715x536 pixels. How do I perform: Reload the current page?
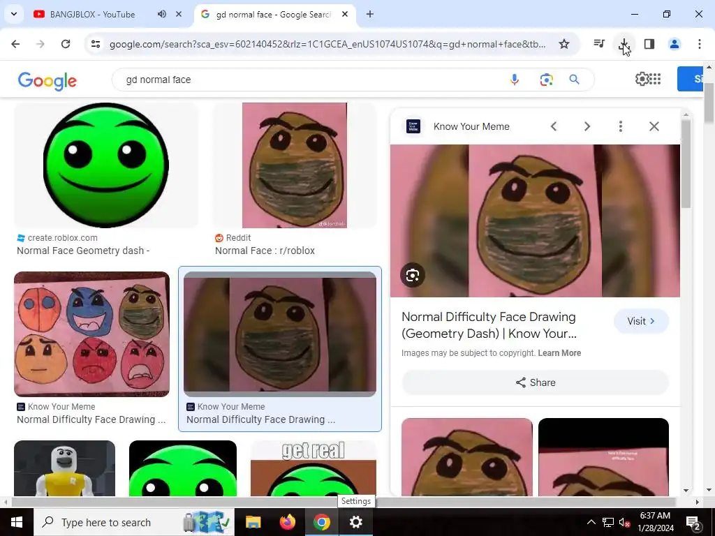click(66, 44)
